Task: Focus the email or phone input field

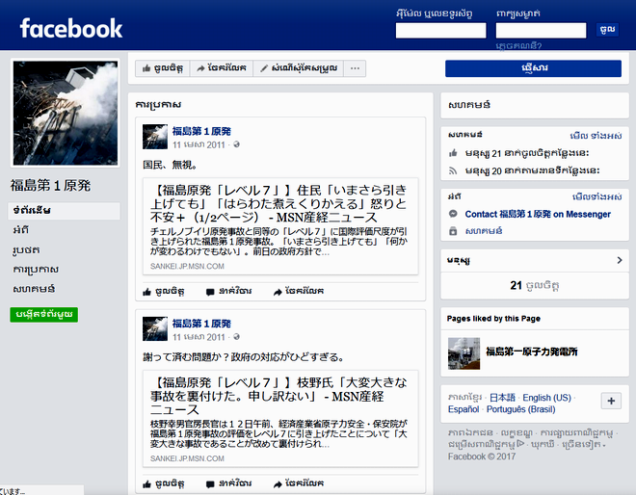Action: click(x=441, y=31)
